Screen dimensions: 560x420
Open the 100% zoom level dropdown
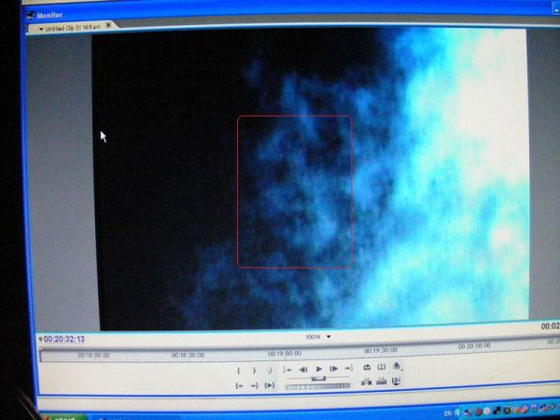point(328,336)
